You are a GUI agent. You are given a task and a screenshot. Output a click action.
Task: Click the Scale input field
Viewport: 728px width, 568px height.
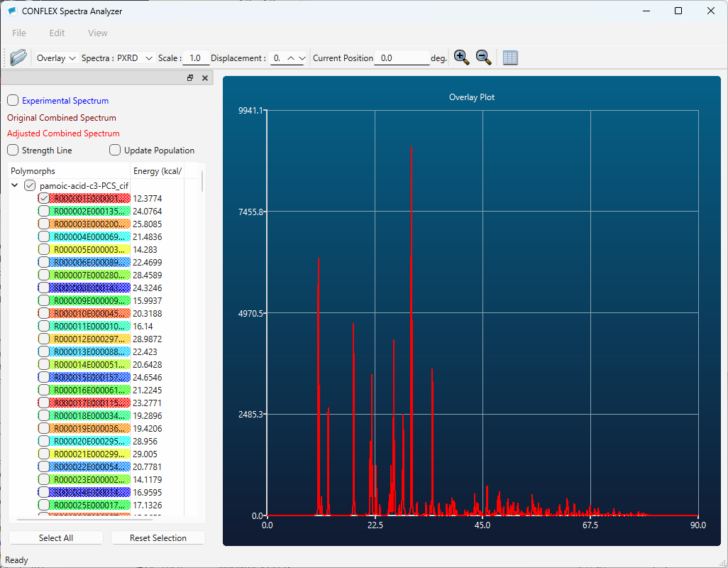(195, 58)
